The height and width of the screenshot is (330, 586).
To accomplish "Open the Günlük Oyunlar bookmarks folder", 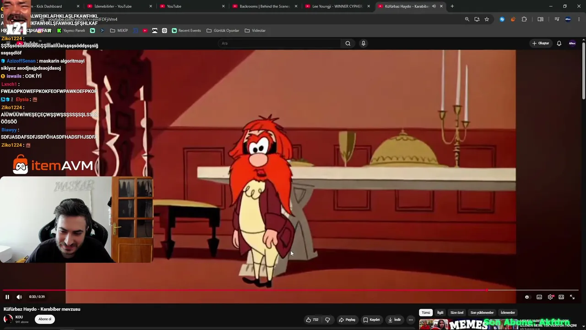I will point(223,31).
